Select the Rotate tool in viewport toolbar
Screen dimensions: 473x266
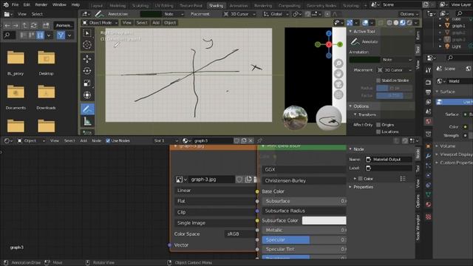coord(87,71)
